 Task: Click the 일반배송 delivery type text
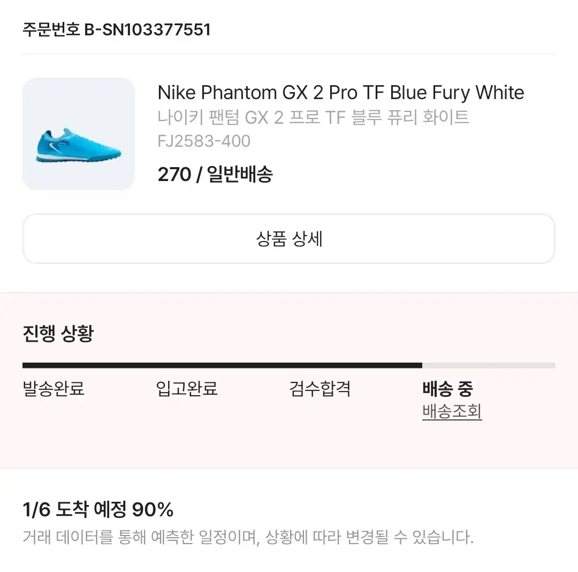click(240, 174)
